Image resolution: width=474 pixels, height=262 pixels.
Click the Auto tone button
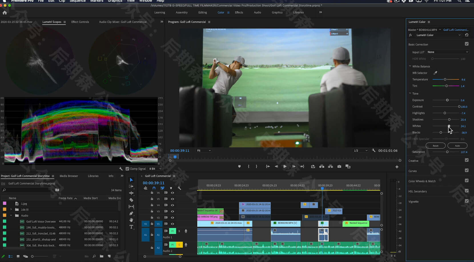tap(457, 146)
